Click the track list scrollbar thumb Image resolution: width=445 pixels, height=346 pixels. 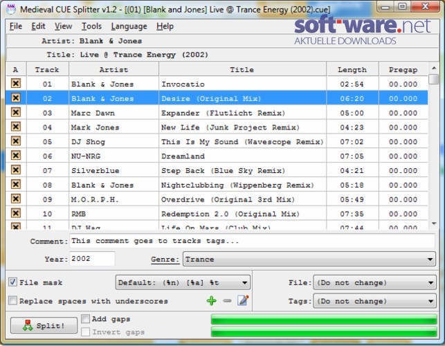[x=434, y=79]
